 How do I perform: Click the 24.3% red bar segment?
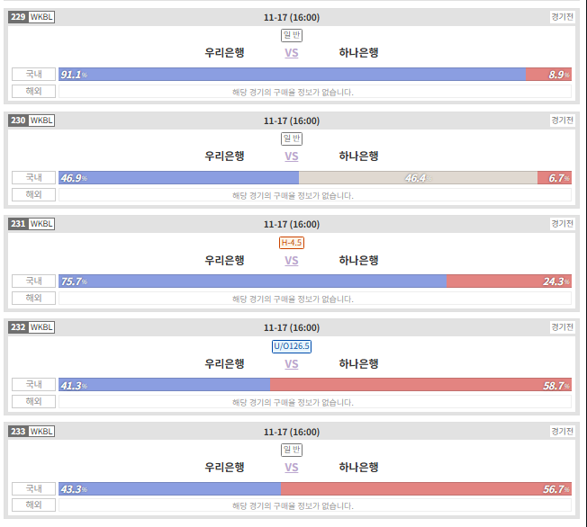tap(510, 281)
